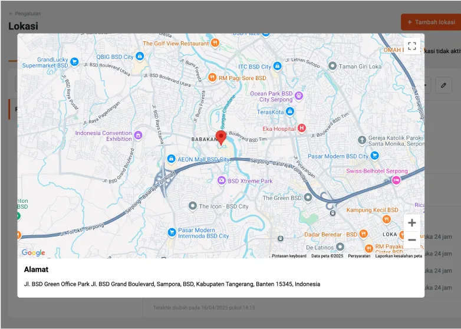The width and height of the screenshot is (461, 329).
Task: Click Jl. BSD Grand Boulevard road label
Action: coord(118,166)
